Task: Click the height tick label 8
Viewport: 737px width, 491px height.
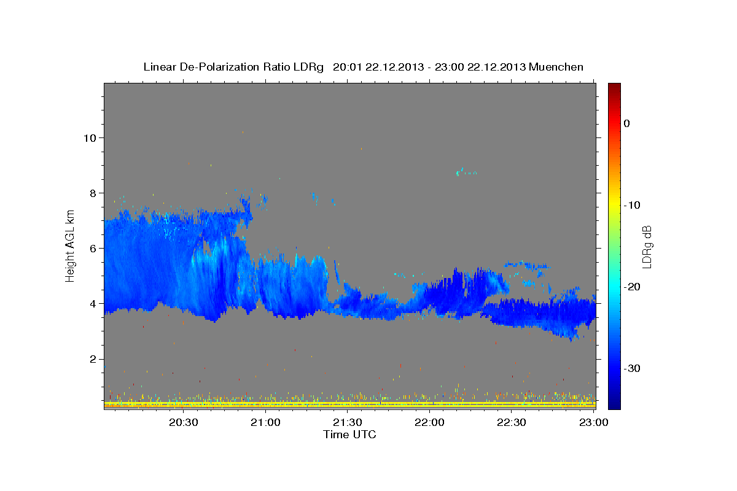Action: (x=93, y=193)
